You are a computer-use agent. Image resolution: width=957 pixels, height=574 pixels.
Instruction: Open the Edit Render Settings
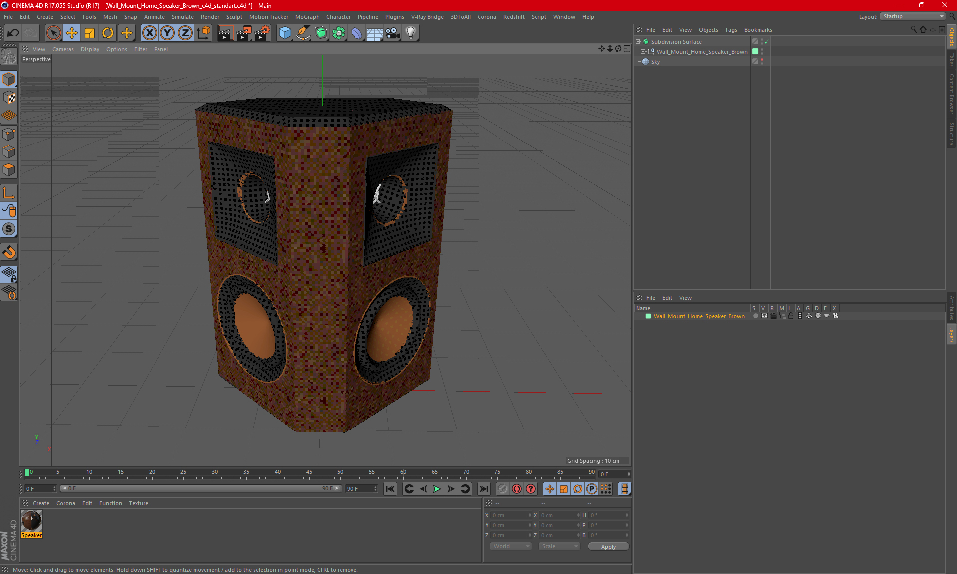(262, 33)
